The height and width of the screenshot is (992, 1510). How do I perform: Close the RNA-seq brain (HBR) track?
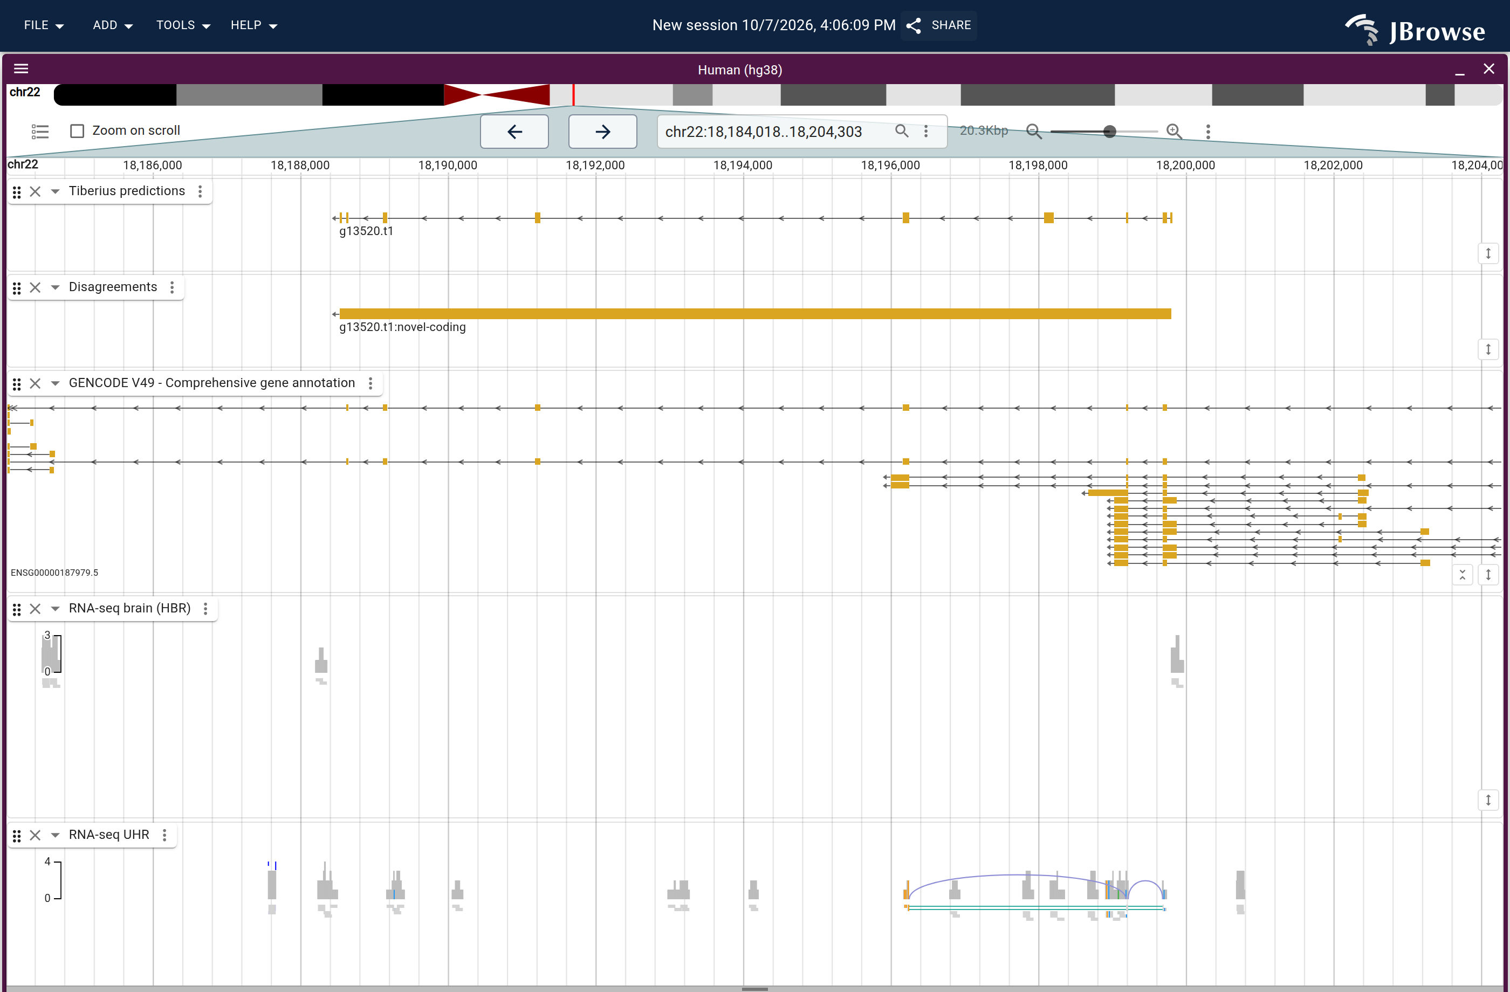tap(36, 608)
